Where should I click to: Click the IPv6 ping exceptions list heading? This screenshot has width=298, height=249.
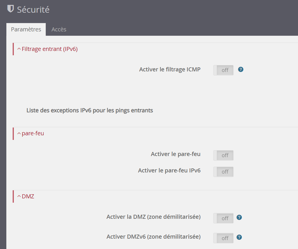90,110
